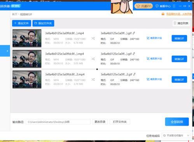The image size is (194, 142).
Task: Click 转换GIF for the 3.05 MB file
Action: click(x=179, y=59)
